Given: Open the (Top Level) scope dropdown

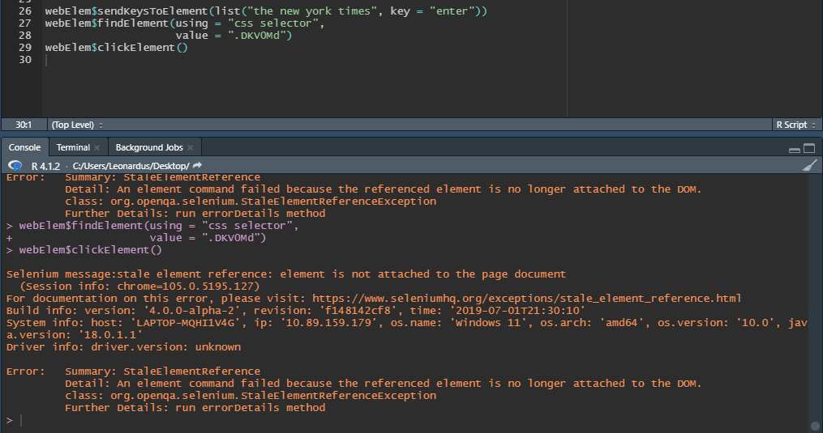Looking at the screenshot, I should point(77,125).
